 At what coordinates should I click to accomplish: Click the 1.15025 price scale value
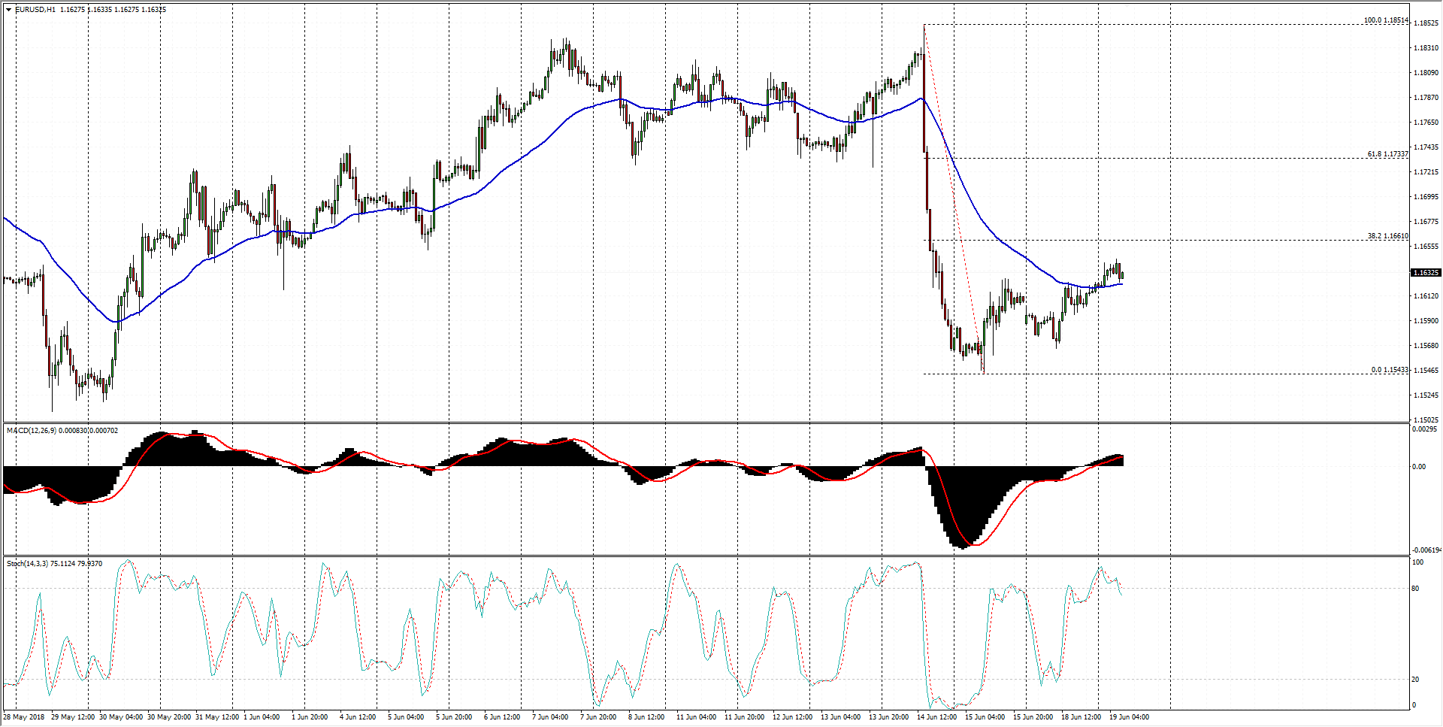click(x=1426, y=420)
